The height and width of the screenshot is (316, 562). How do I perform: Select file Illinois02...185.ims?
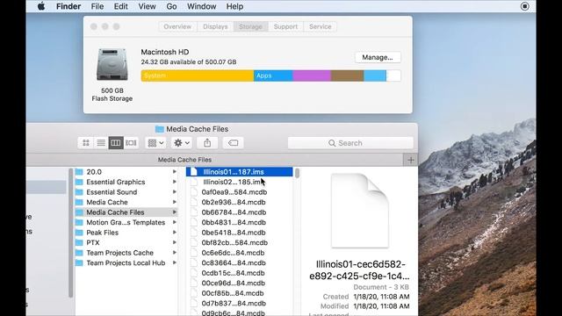(x=240, y=182)
